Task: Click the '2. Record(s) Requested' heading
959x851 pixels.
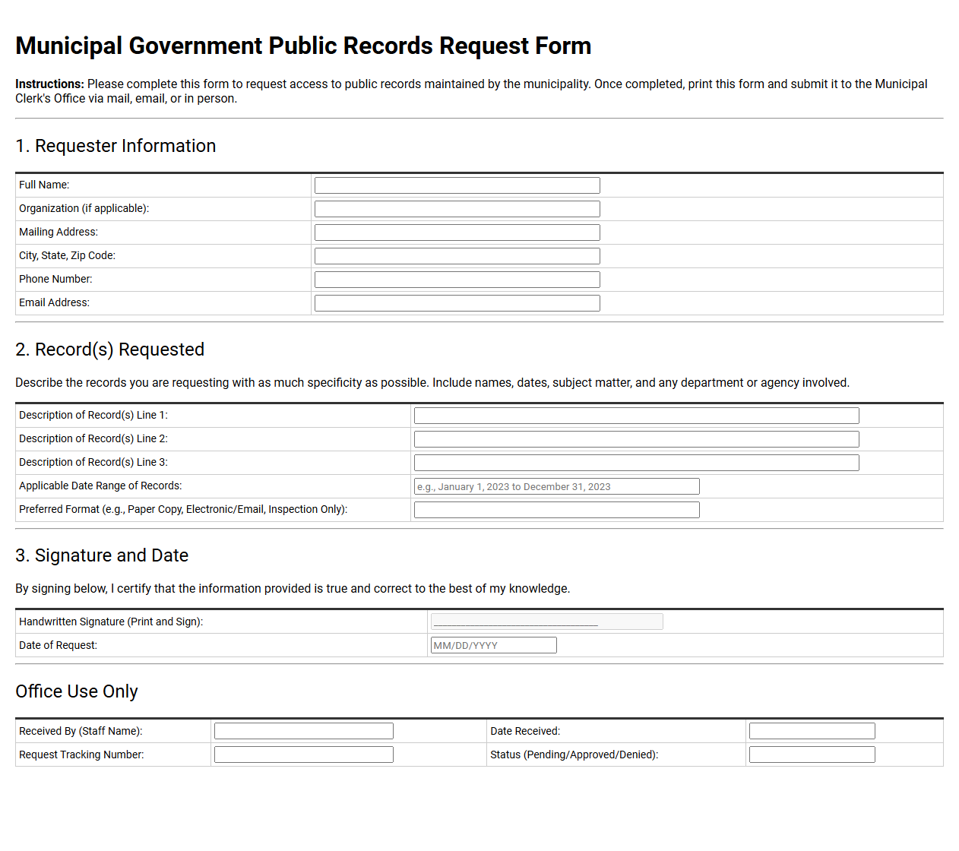Action: [110, 350]
